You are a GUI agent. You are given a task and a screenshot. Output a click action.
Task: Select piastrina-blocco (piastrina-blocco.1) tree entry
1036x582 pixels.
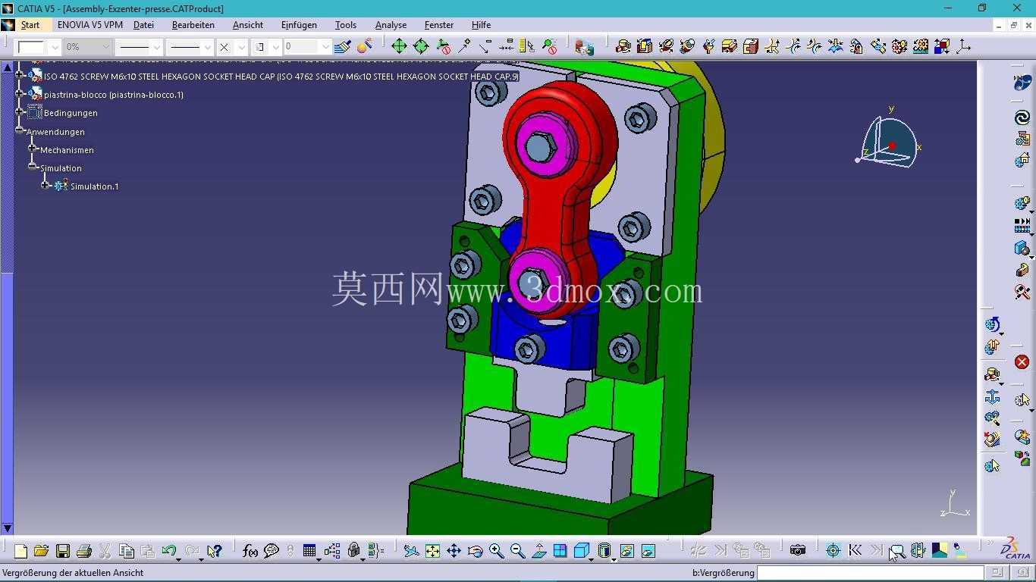coord(114,95)
